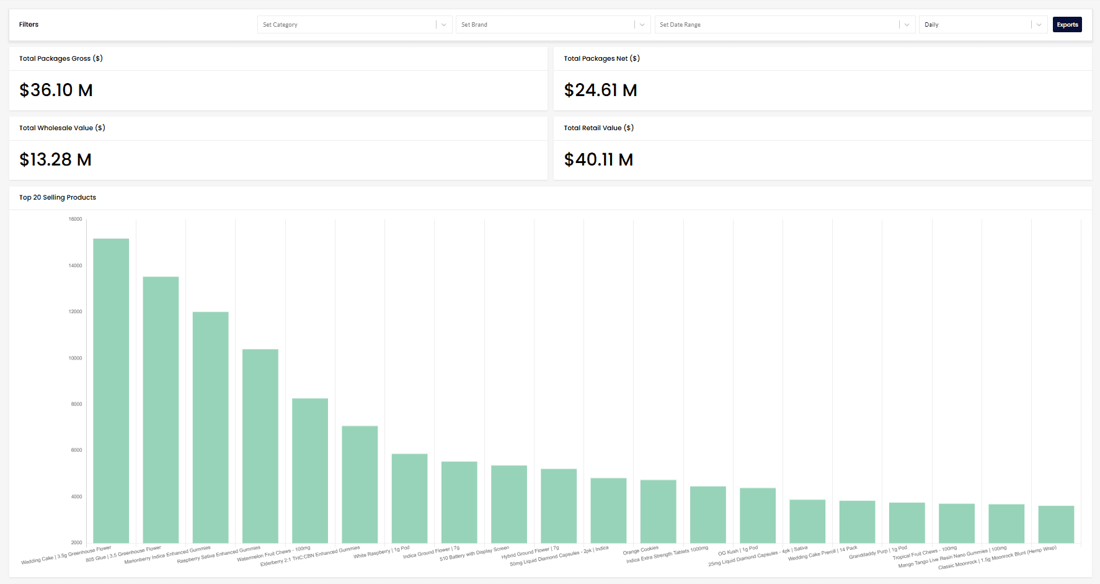Click the Set Brand chevron icon
Image resolution: width=1100 pixels, height=584 pixels.
coord(642,24)
